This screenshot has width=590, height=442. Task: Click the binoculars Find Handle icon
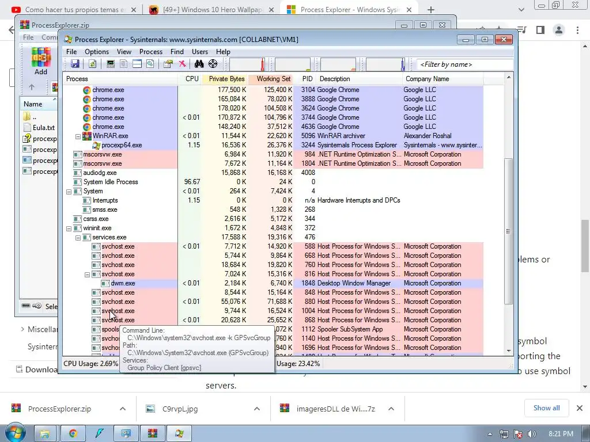pyautogui.click(x=199, y=64)
